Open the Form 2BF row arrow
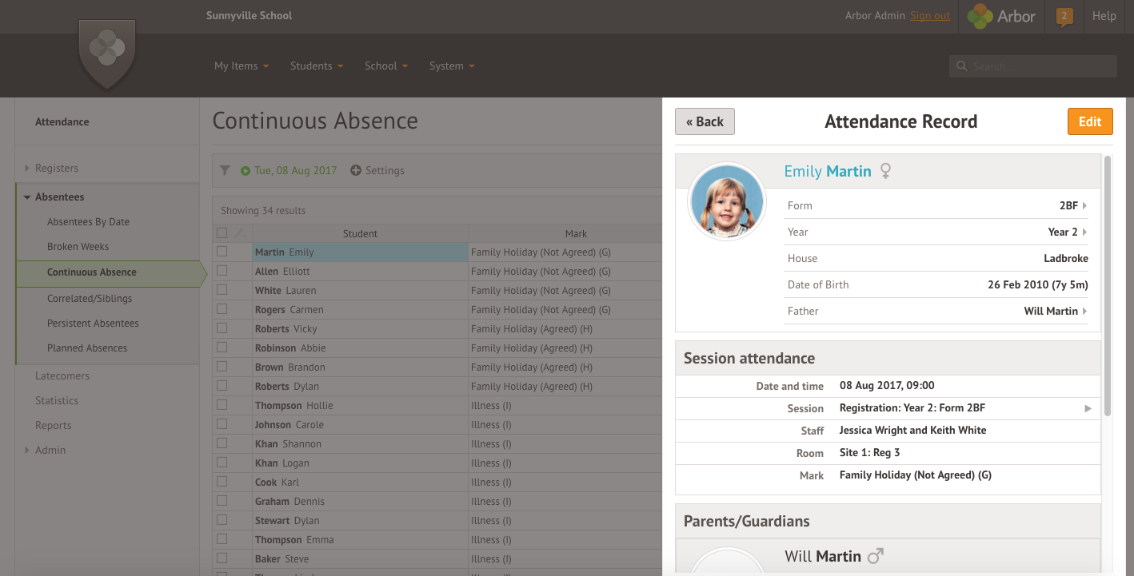 (1084, 205)
